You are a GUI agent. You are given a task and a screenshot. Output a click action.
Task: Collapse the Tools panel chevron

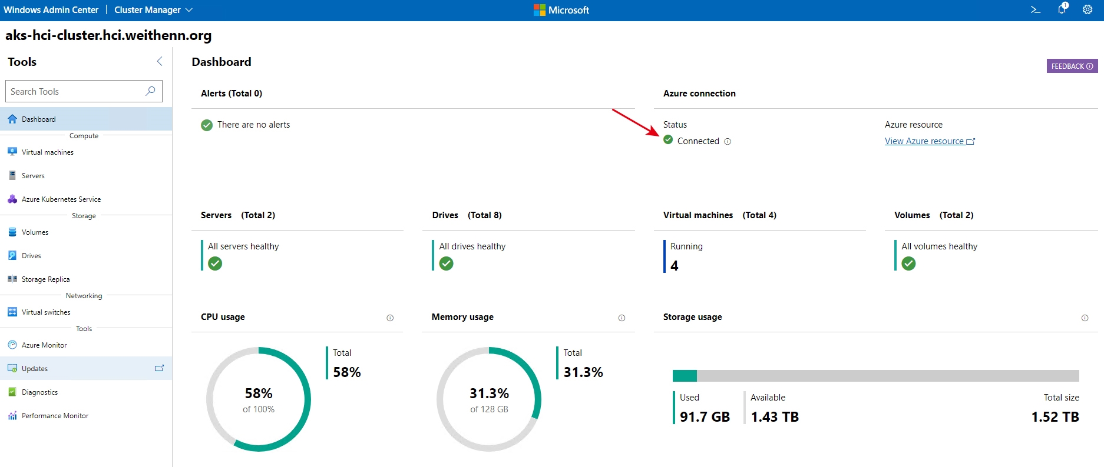pos(160,62)
